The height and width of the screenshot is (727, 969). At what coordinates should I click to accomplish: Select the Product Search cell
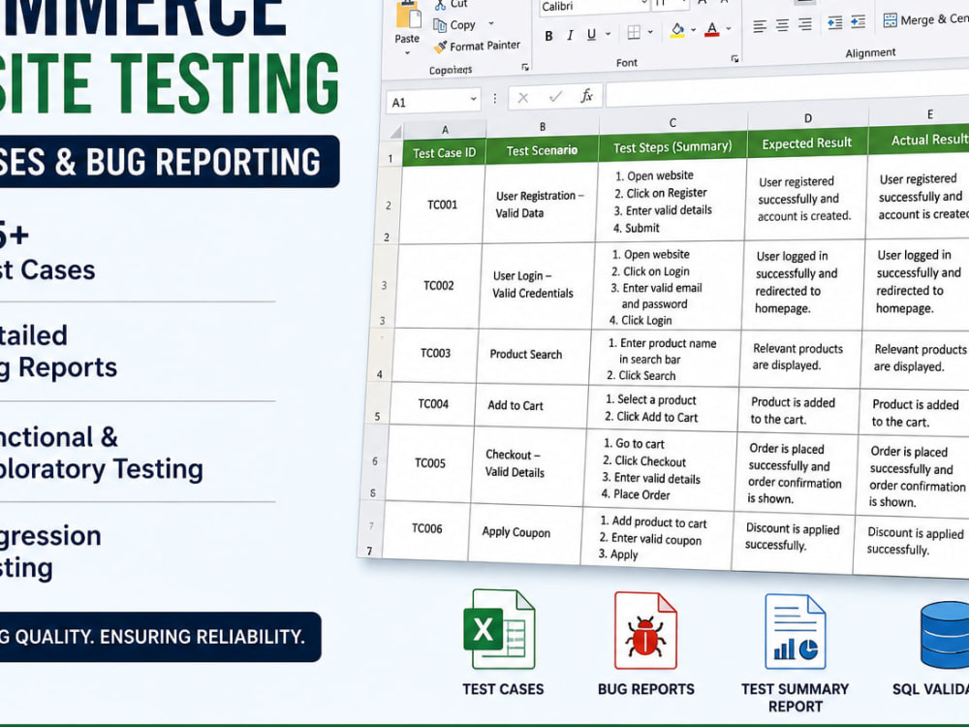533,354
